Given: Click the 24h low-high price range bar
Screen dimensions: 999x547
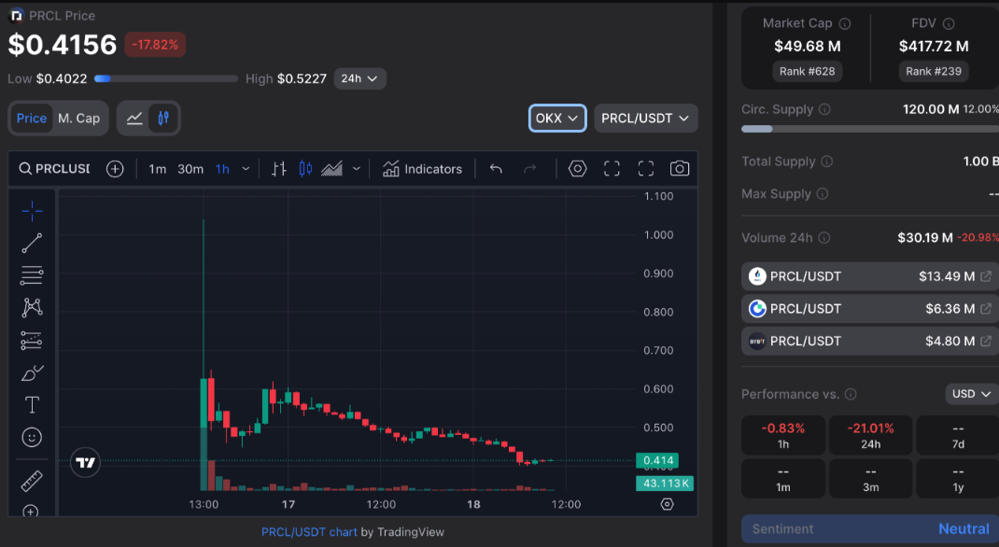Looking at the screenshot, I should pyautogui.click(x=165, y=79).
